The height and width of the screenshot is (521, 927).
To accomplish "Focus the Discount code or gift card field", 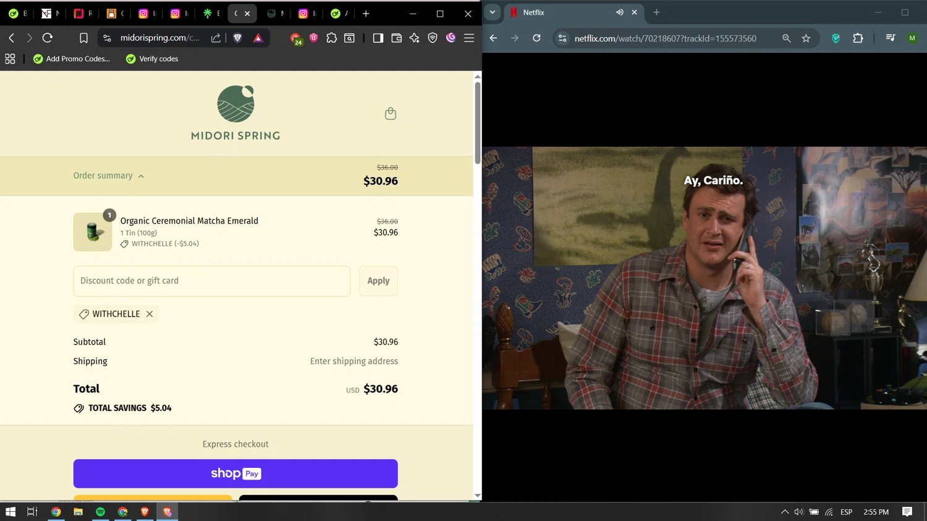I will 212,281.
